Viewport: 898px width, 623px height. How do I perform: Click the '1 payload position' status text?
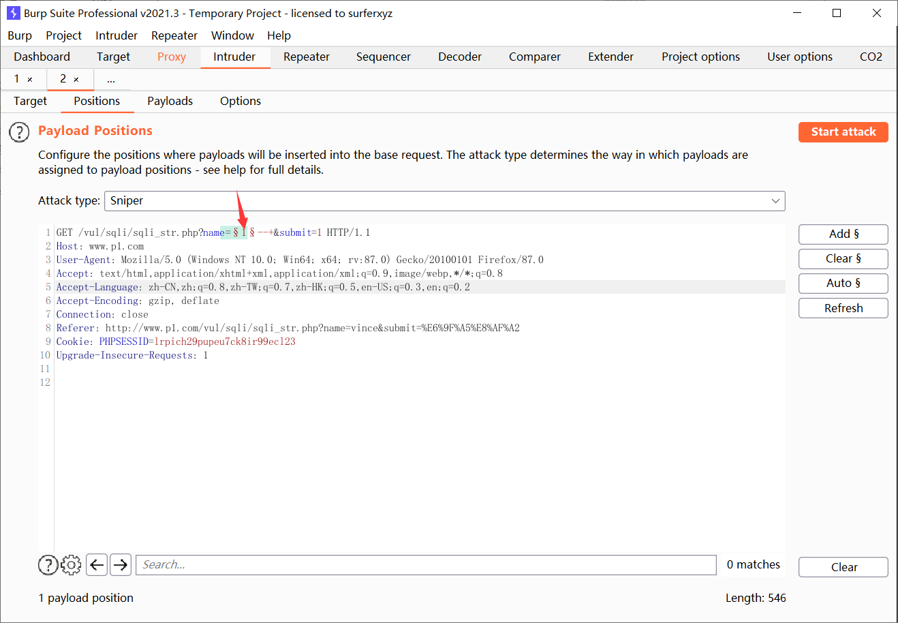coord(86,598)
